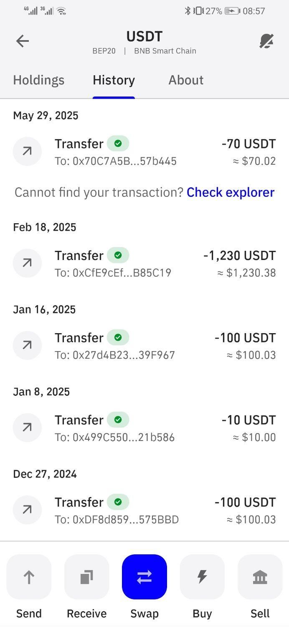
Task: Open Sell with the bank icon
Action: coord(260,577)
